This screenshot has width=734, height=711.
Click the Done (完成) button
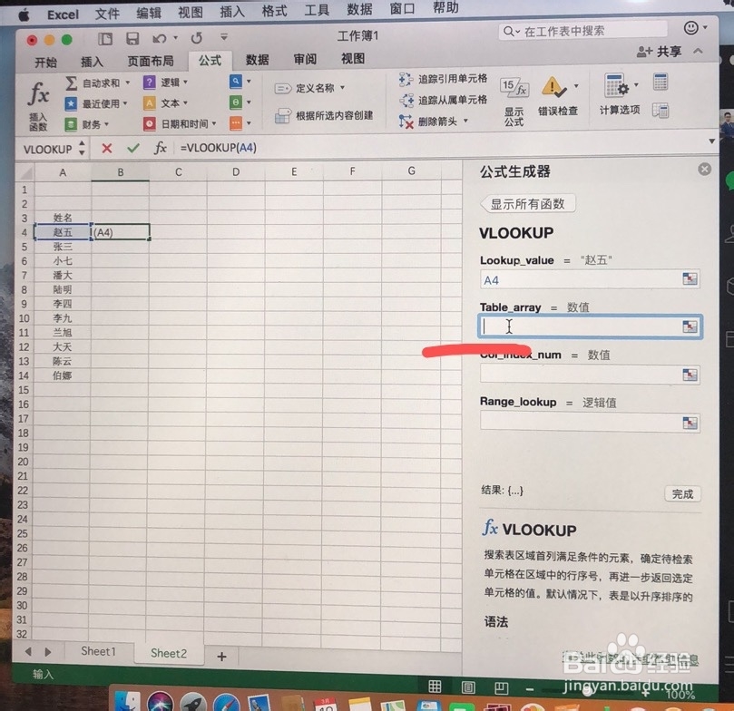pyautogui.click(x=682, y=494)
